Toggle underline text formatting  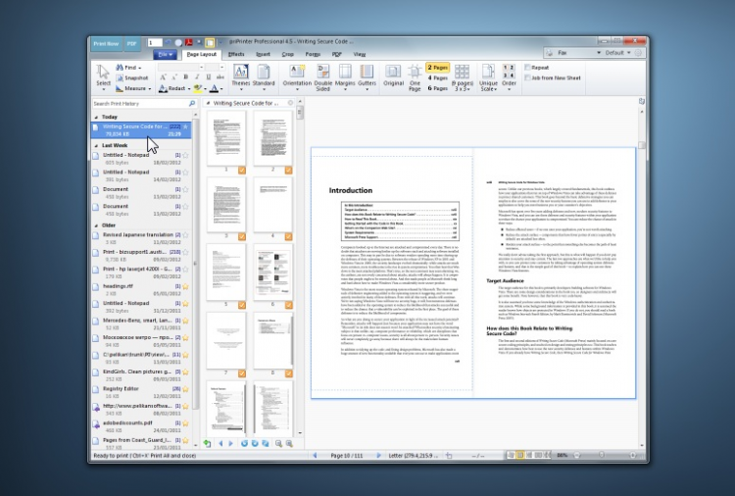click(x=209, y=76)
